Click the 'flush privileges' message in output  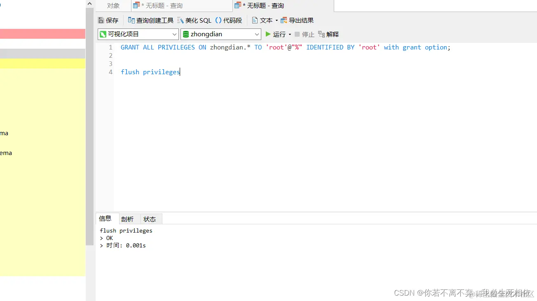(x=126, y=230)
